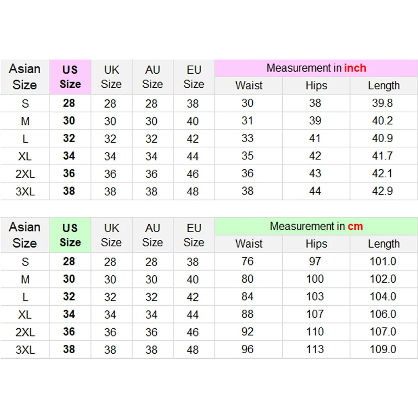Click the waist value 33 cell
Screen dimensions: 418x418
tap(248, 138)
